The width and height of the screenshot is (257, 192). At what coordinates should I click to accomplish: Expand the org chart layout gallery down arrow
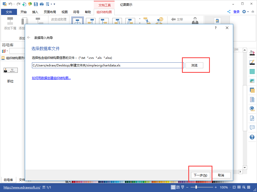tap(140, 23)
